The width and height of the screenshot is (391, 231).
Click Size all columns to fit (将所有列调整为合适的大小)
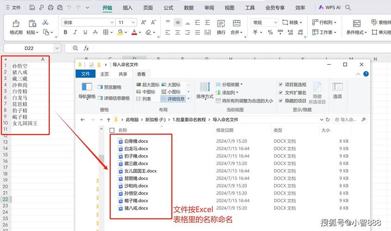click(244, 101)
